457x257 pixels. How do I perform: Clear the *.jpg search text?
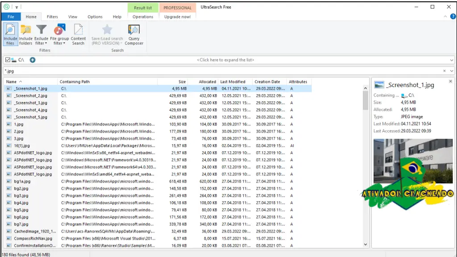445,71
